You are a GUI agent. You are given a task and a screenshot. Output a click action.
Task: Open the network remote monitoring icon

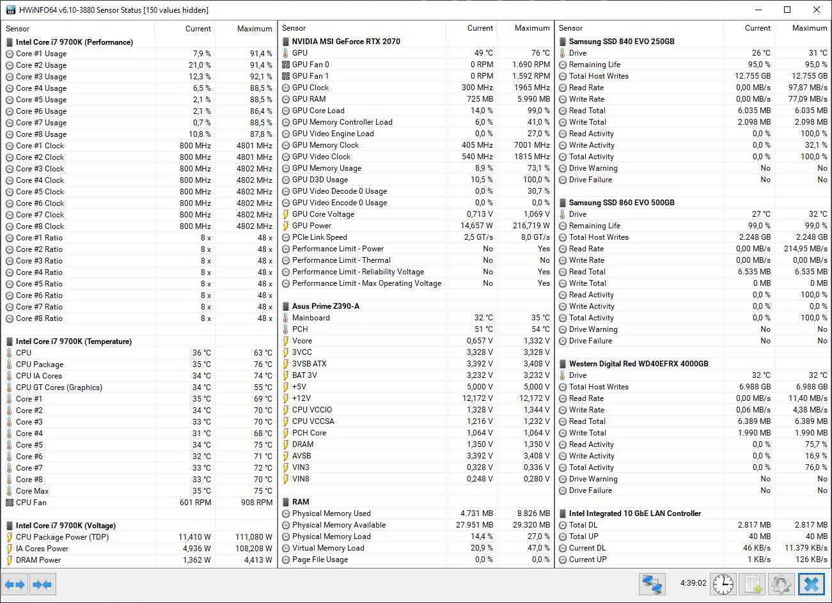click(652, 584)
